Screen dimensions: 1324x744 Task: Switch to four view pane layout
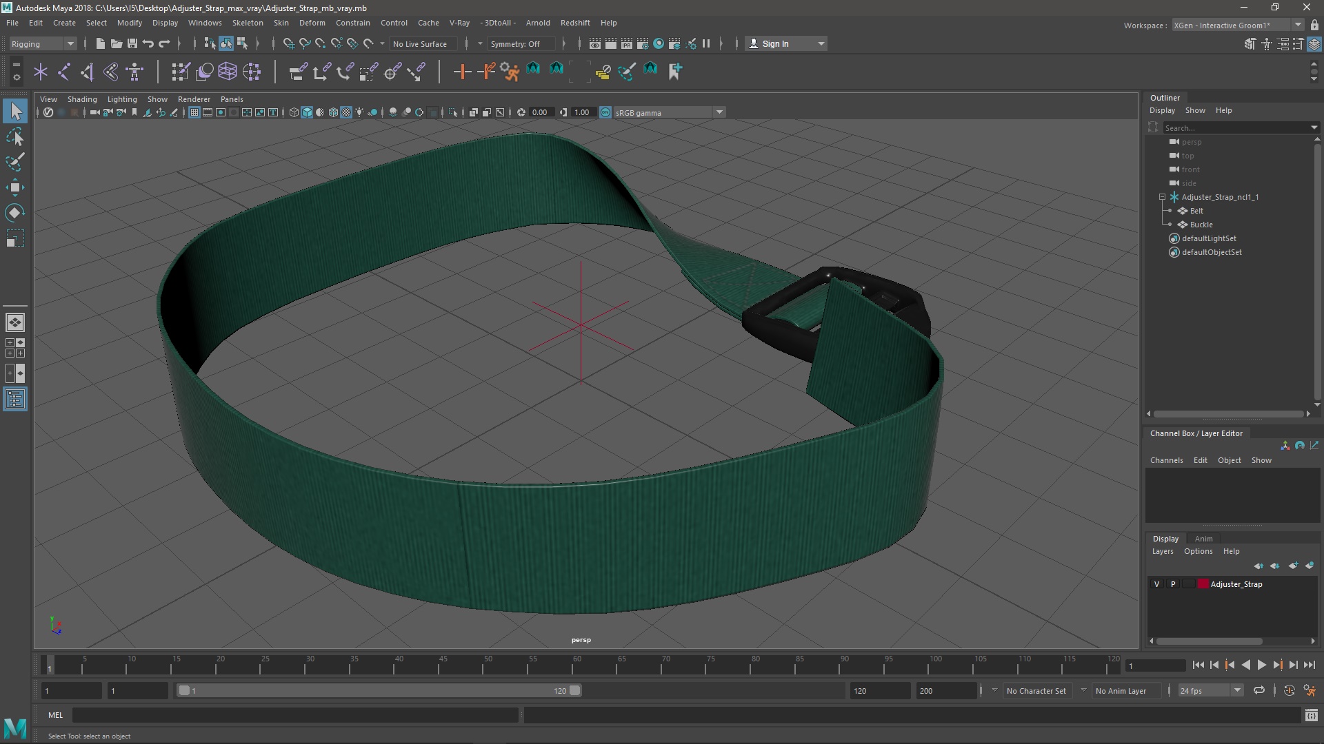click(x=15, y=348)
